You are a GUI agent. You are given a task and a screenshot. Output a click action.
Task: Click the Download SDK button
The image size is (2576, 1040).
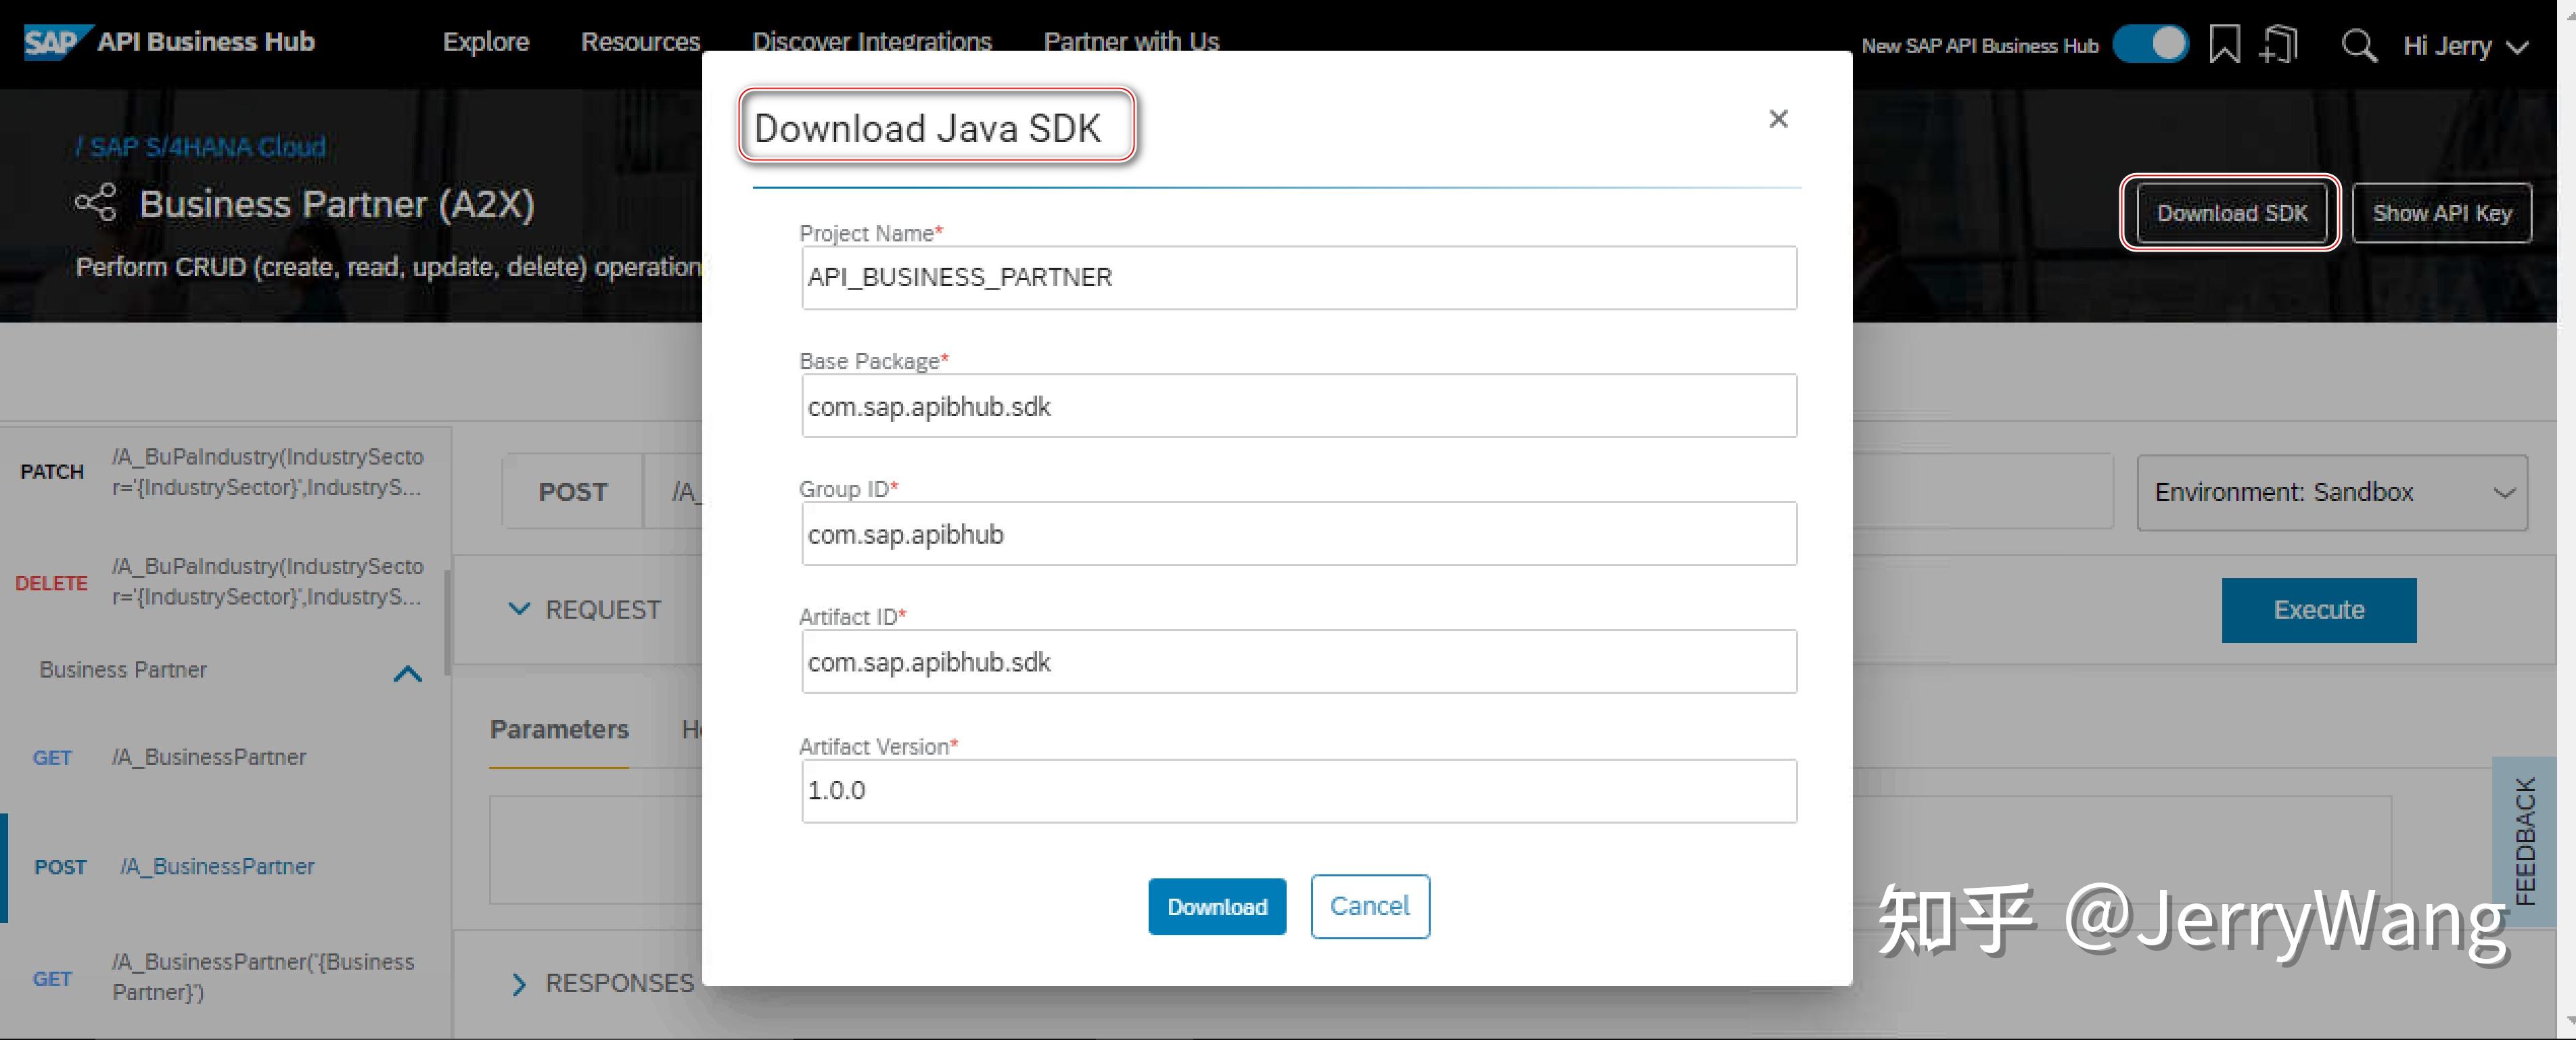click(2231, 213)
